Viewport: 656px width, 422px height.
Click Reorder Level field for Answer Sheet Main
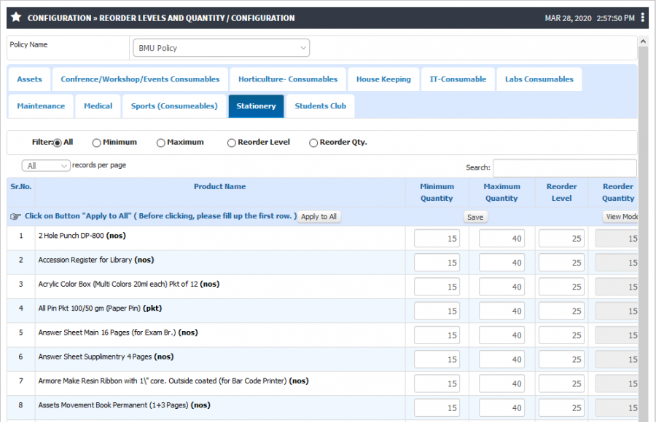point(561,335)
